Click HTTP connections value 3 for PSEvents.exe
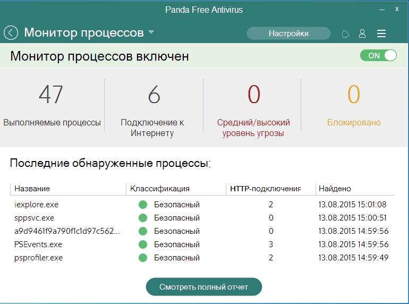This screenshot has width=409, height=304. point(271,244)
